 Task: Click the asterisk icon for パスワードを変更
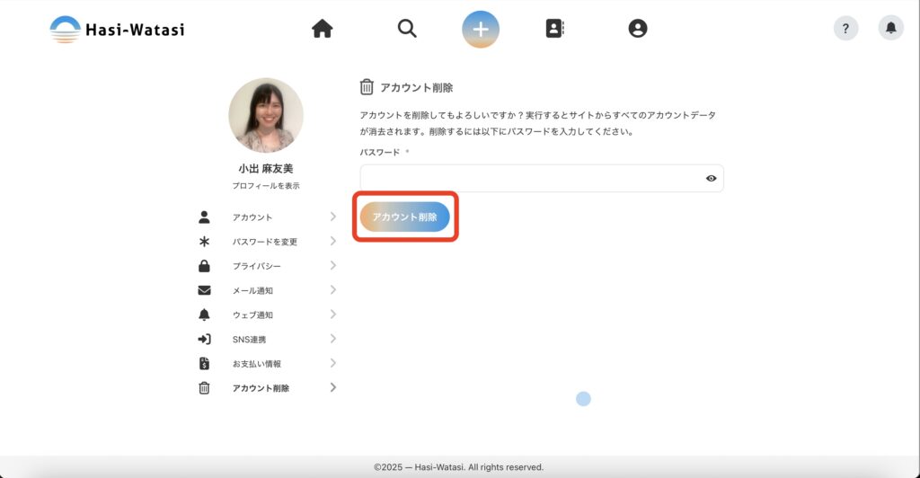(204, 242)
